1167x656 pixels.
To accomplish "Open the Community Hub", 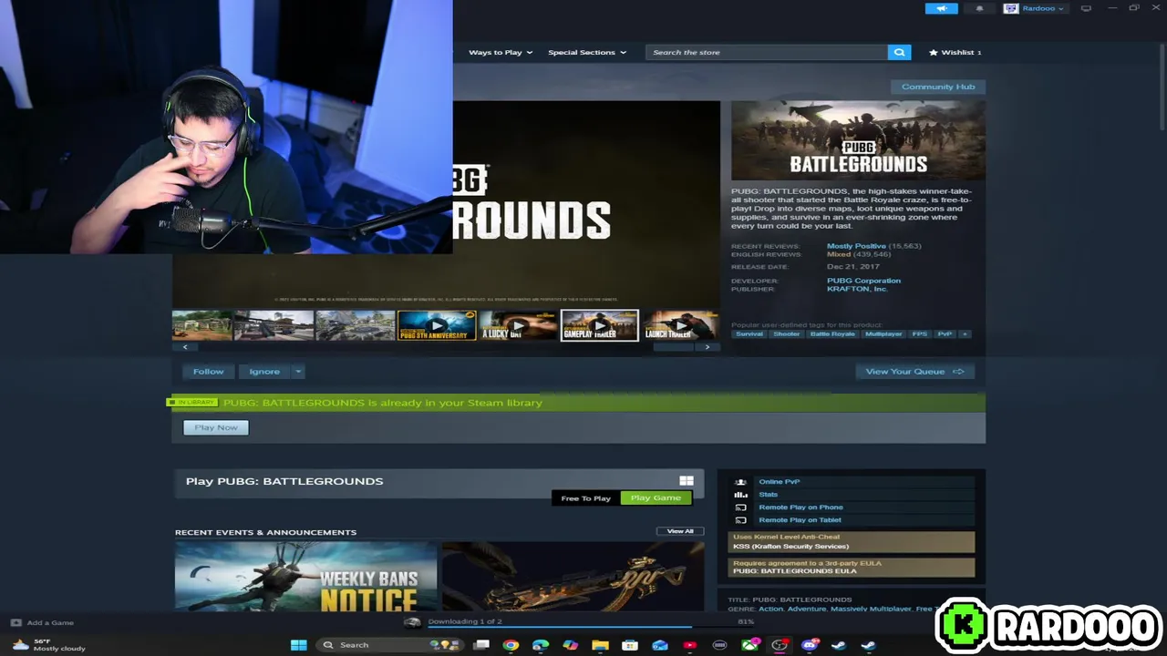I will coord(938,87).
